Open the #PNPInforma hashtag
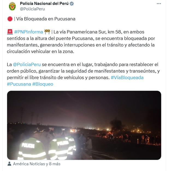The width and height of the screenshot is (174, 171). 29,32
